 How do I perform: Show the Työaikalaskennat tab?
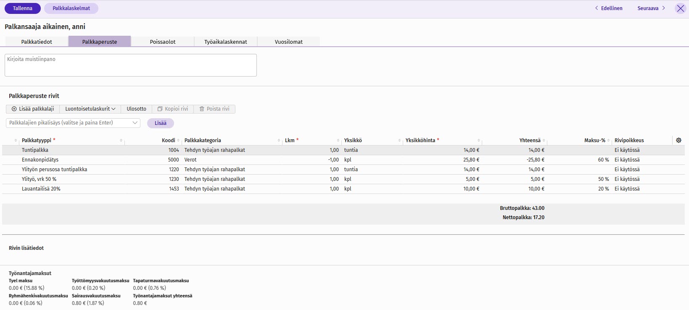pos(226,42)
